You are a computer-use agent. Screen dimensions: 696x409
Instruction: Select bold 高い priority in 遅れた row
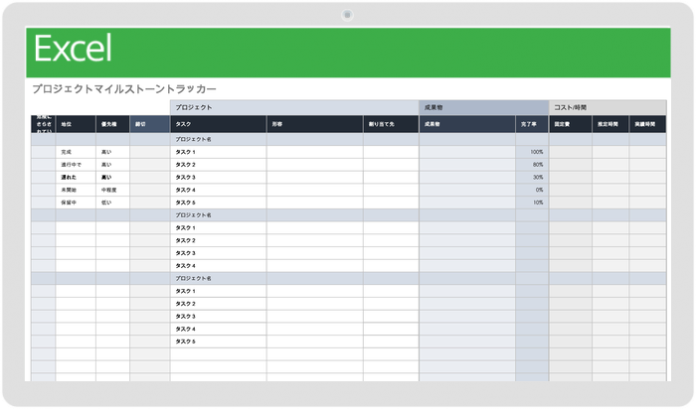point(112,178)
